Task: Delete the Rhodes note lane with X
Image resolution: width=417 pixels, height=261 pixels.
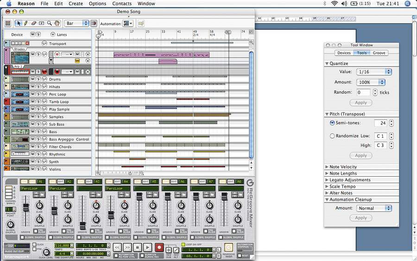Action: click(x=88, y=54)
